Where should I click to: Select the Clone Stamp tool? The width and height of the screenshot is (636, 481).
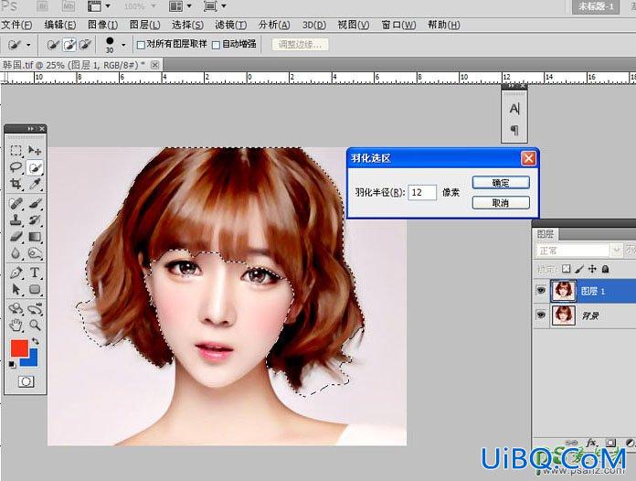point(16,219)
